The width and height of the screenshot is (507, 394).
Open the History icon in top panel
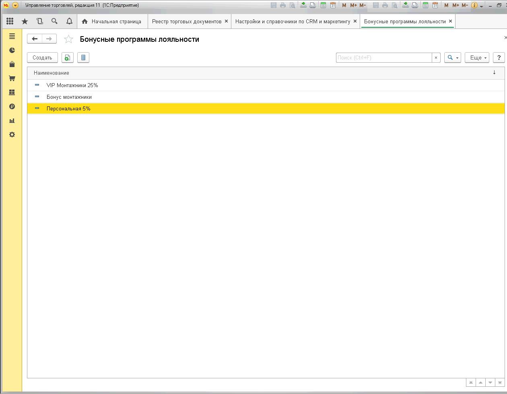[x=39, y=21]
